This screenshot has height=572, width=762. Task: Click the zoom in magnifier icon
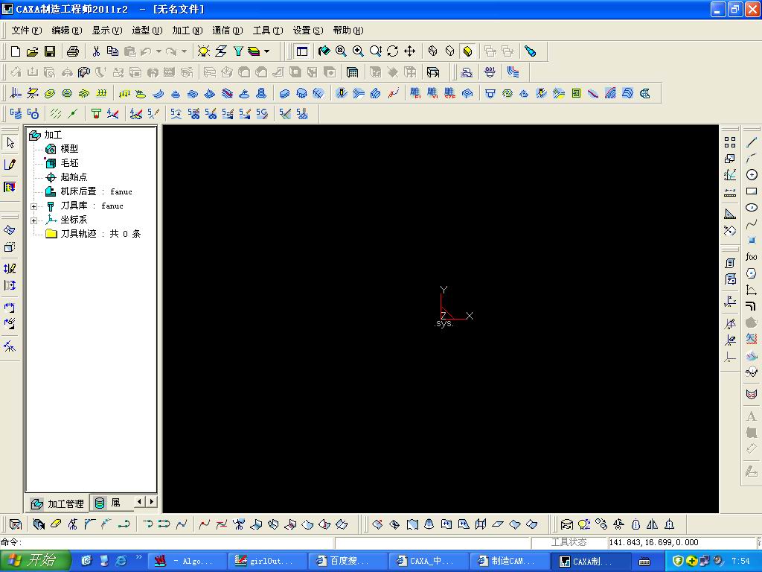tap(358, 51)
